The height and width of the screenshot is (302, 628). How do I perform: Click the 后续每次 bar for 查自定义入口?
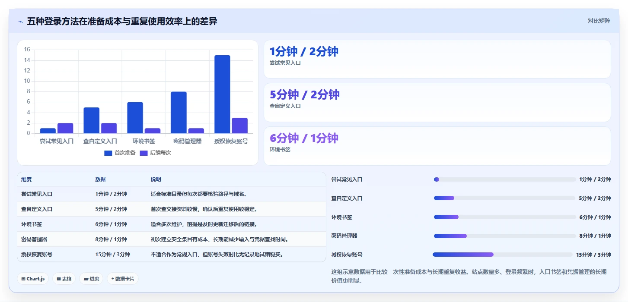pyautogui.click(x=109, y=128)
